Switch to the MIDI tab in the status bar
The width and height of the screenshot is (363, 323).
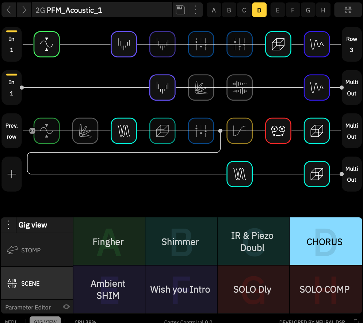[11, 321]
